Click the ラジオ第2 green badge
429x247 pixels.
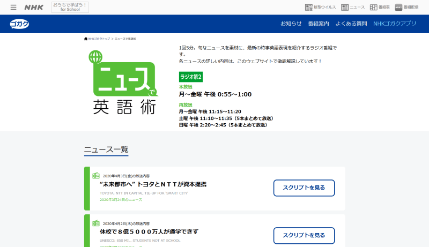pos(191,77)
